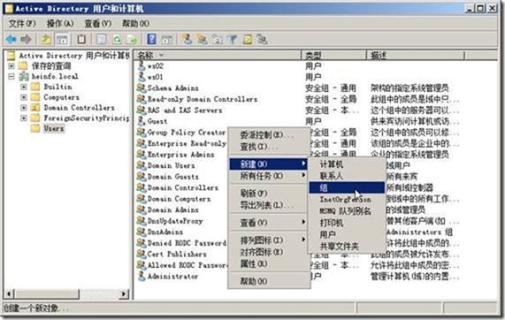
Task: Open the 操作(A) menu
Action: 60,24
